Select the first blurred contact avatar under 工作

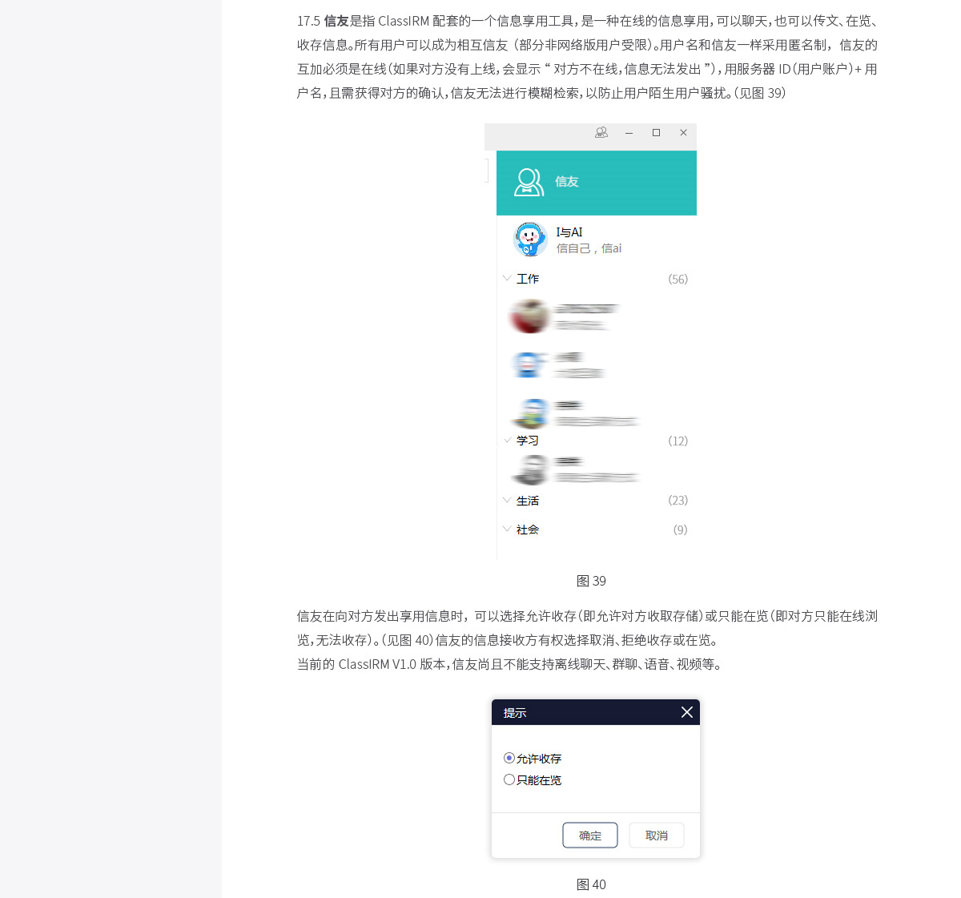click(x=529, y=316)
